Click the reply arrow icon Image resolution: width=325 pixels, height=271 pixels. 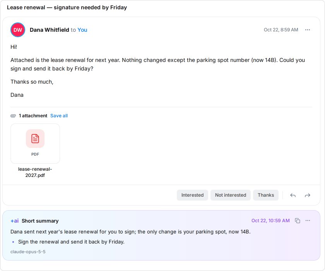click(292, 195)
